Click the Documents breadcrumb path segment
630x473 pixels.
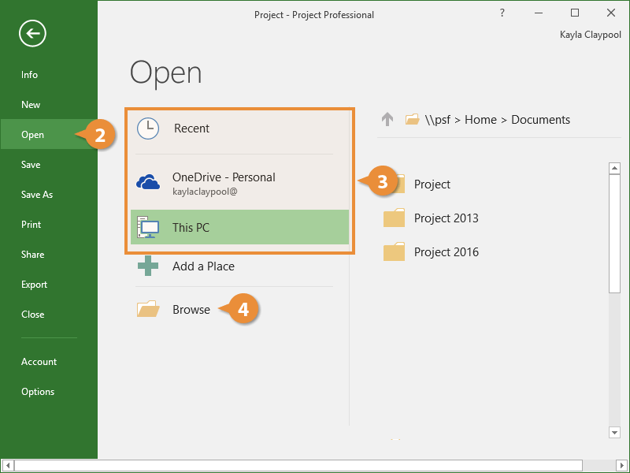pyautogui.click(x=540, y=120)
